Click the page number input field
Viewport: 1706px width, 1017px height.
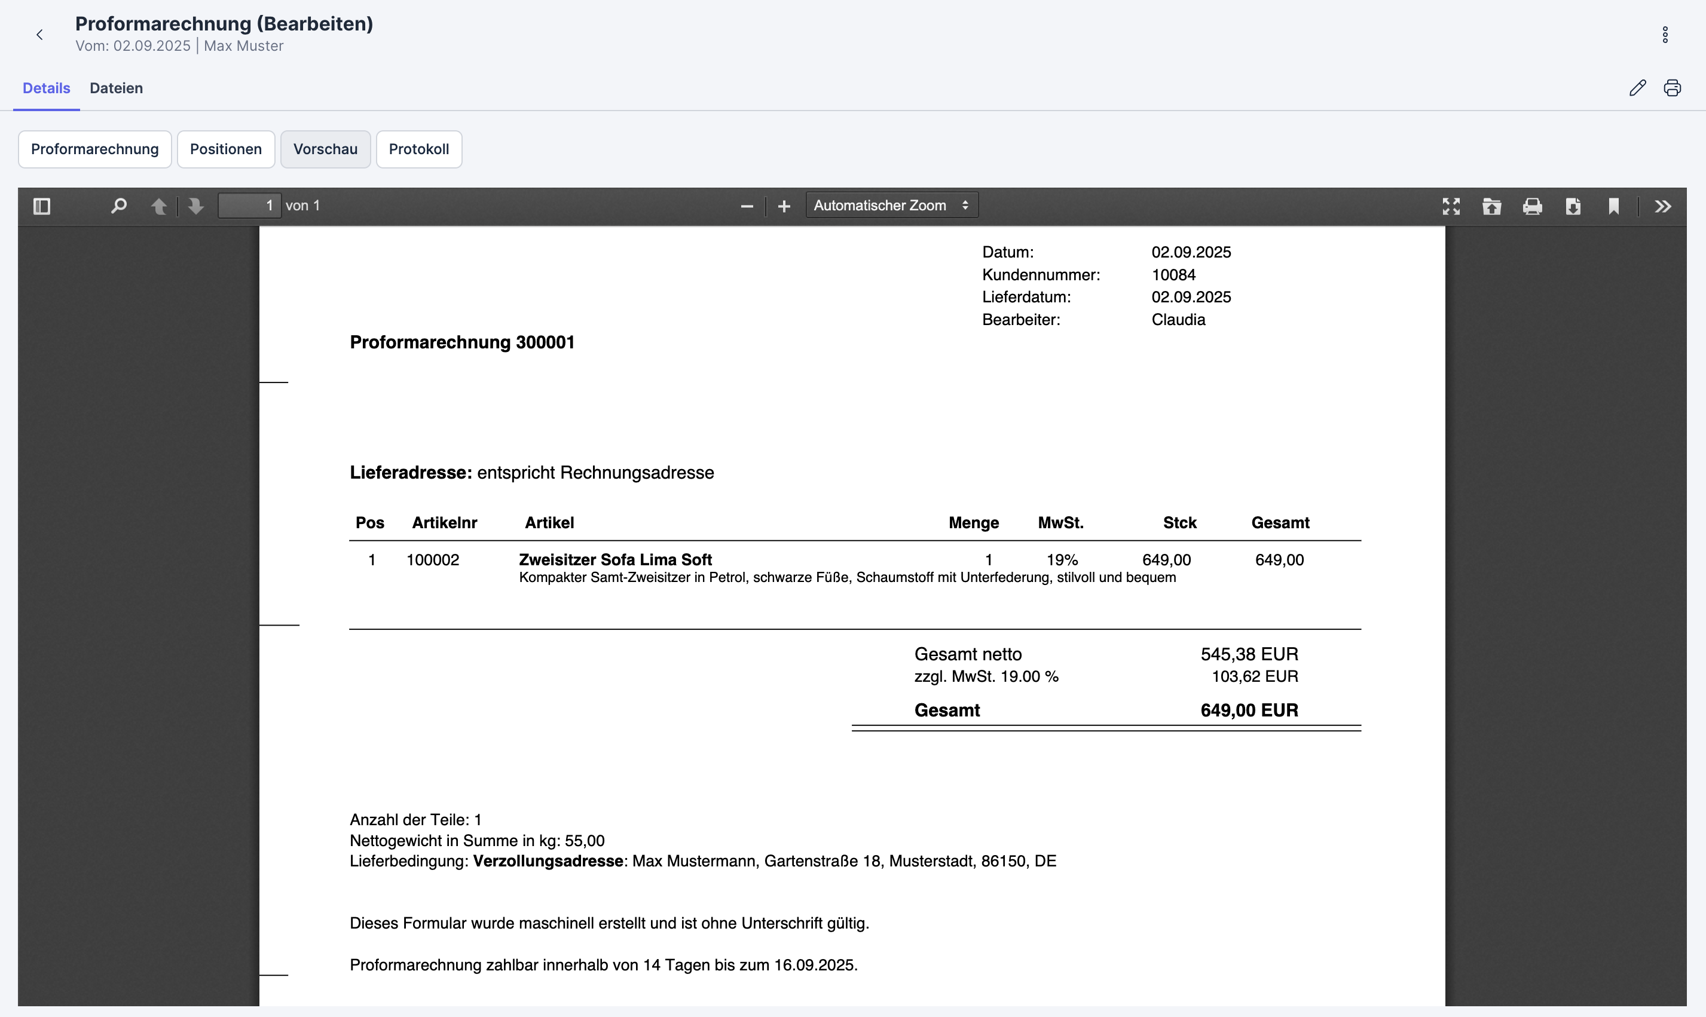click(249, 206)
